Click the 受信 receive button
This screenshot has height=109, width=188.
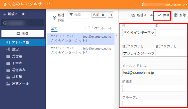(x=23, y=33)
